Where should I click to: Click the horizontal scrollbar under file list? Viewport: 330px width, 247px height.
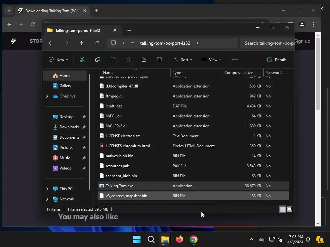click(156, 203)
